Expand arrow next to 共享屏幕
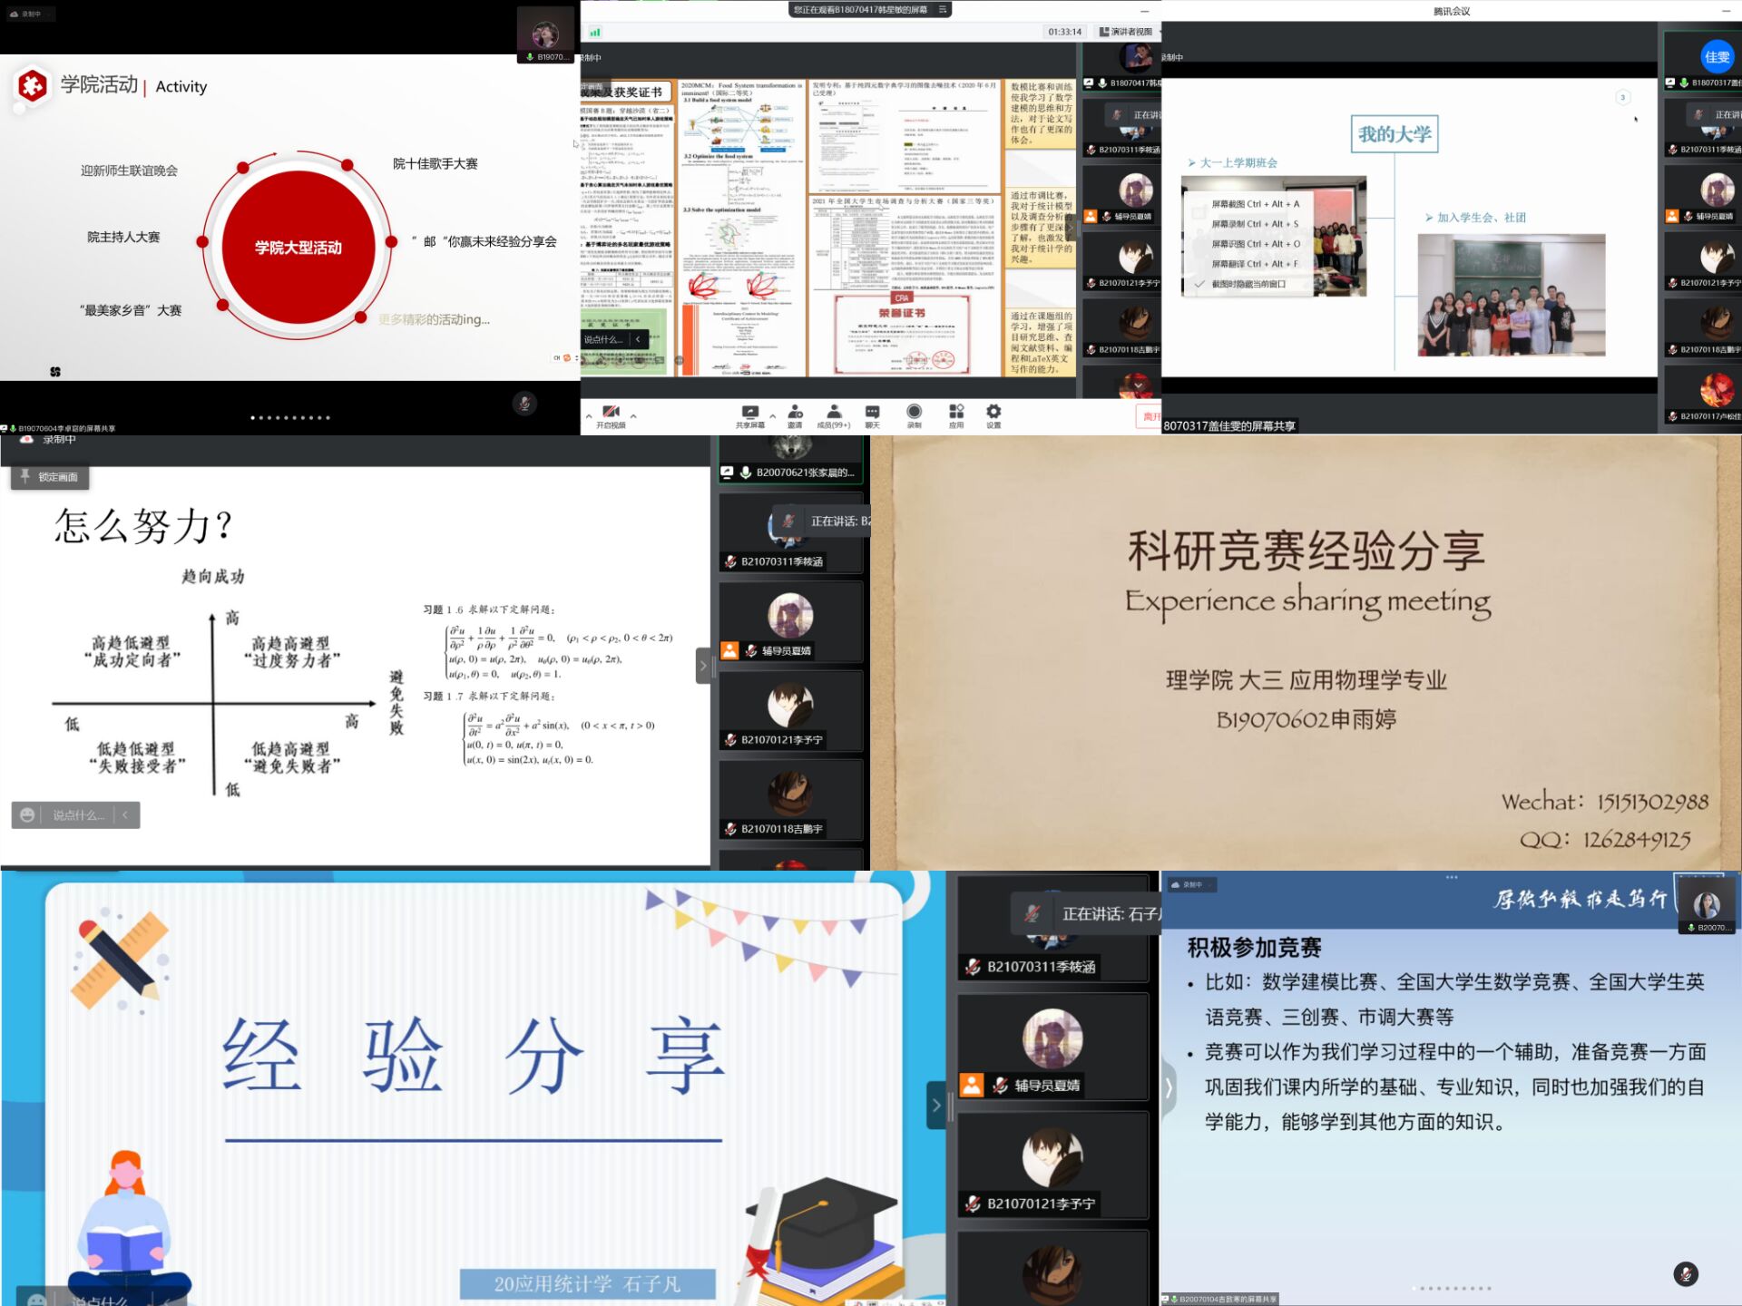 pyautogui.click(x=772, y=415)
